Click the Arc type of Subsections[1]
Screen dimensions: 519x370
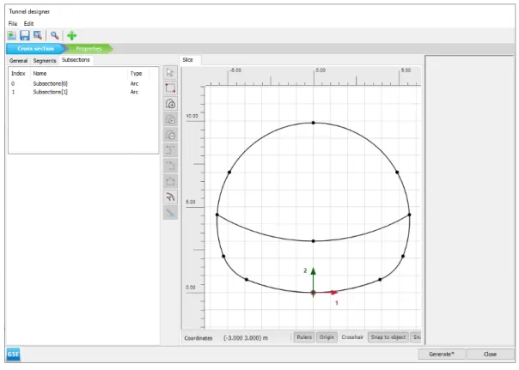tap(134, 92)
